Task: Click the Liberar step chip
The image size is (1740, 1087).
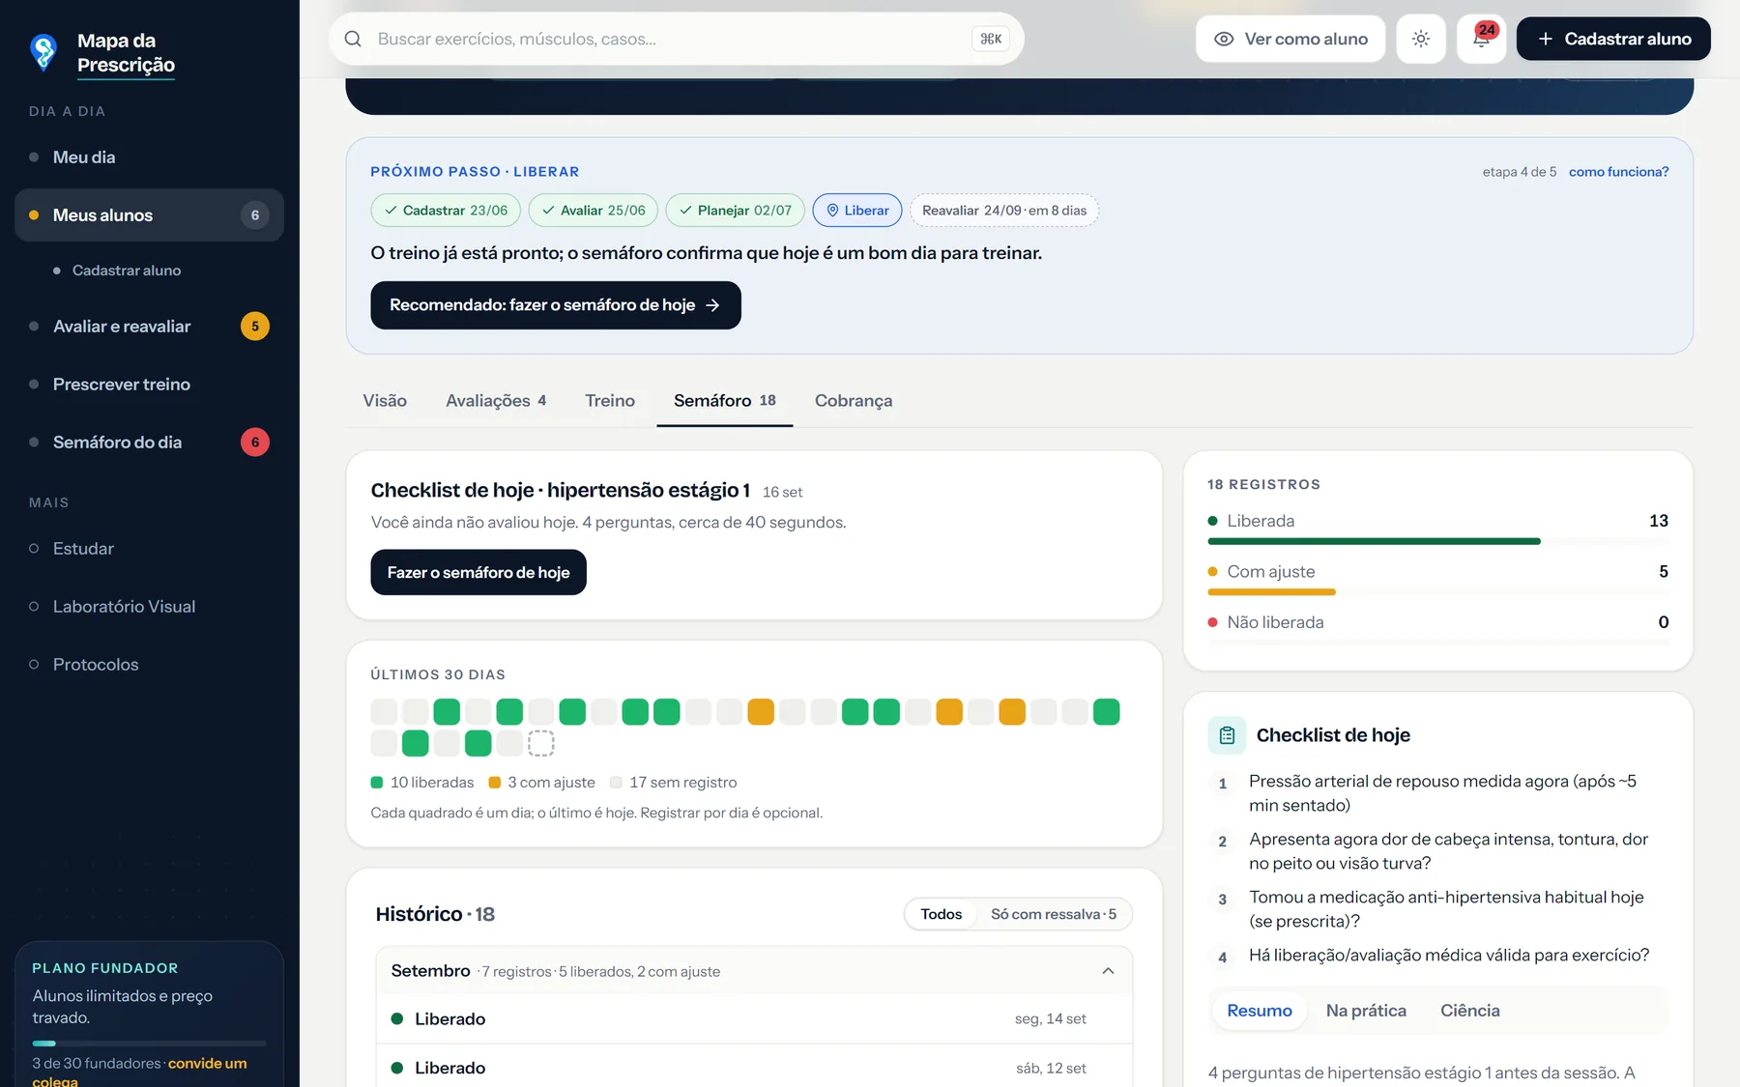Action: click(x=857, y=211)
